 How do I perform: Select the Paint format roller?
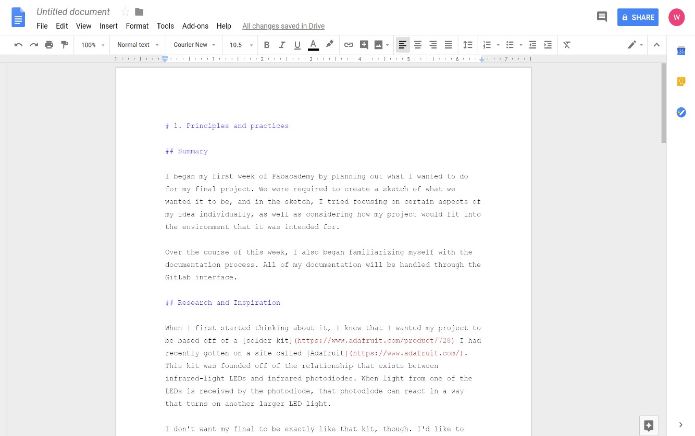[x=65, y=45]
